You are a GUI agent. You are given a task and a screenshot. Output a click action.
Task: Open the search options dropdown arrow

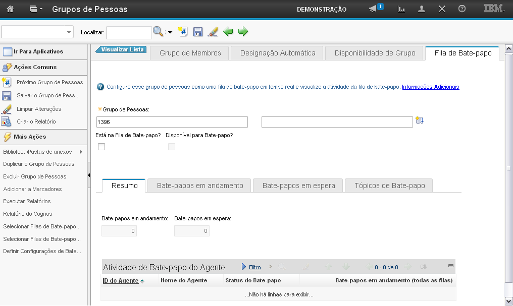[170, 32]
